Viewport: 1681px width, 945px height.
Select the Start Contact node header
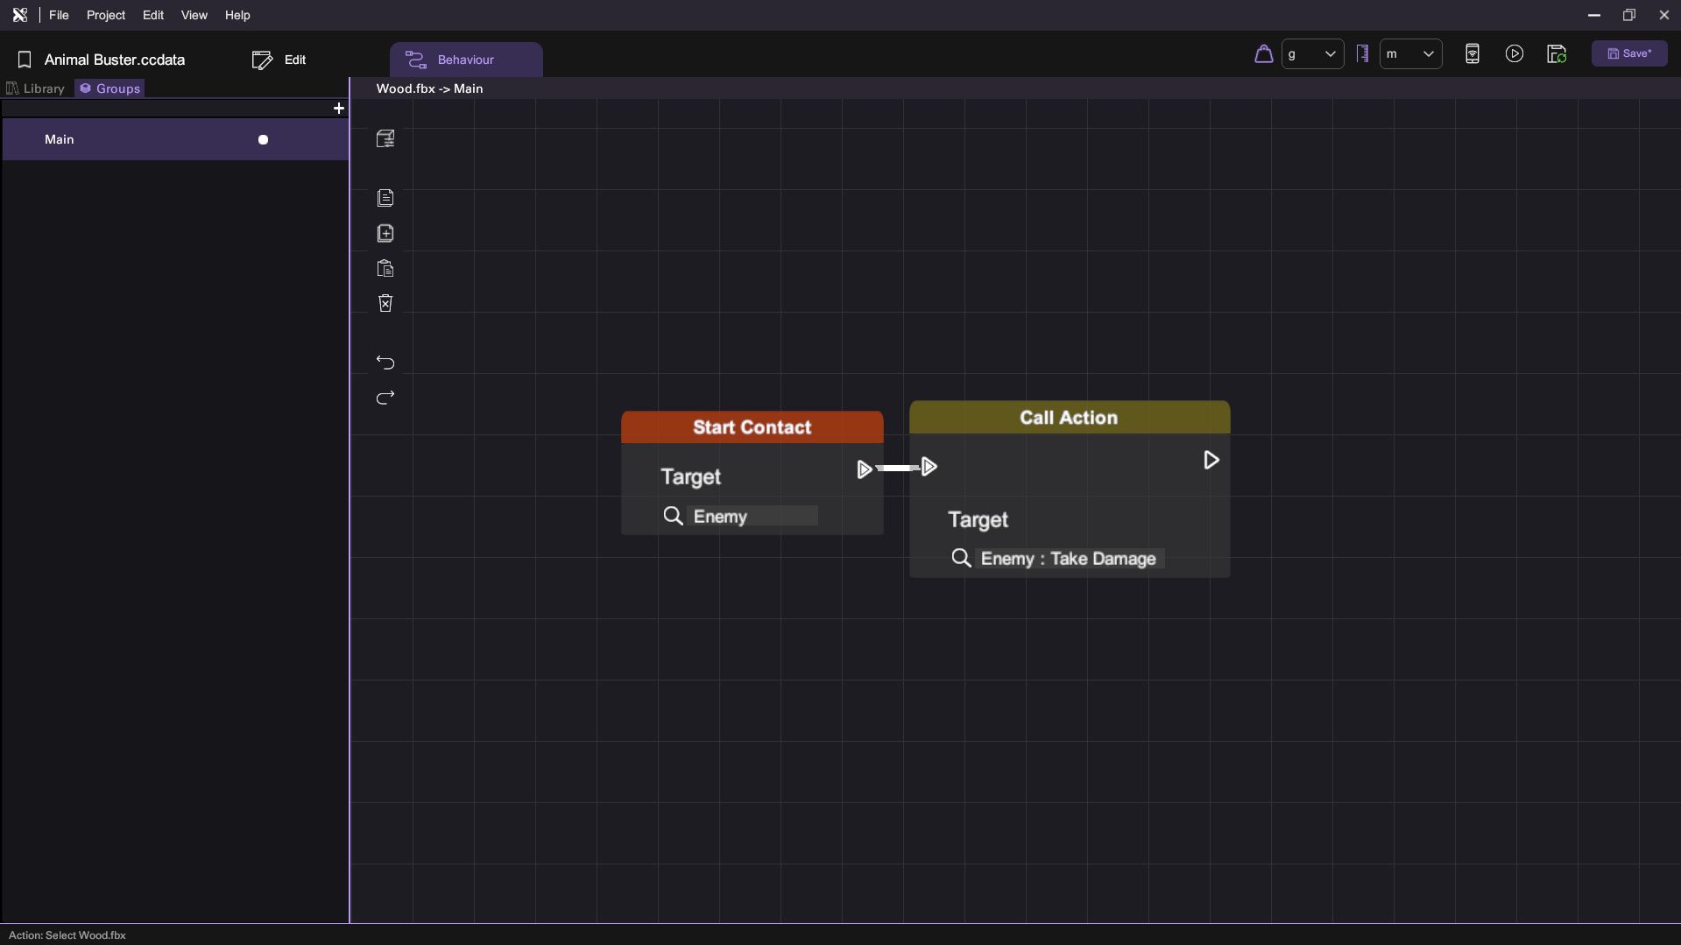click(x=752, y=427)
